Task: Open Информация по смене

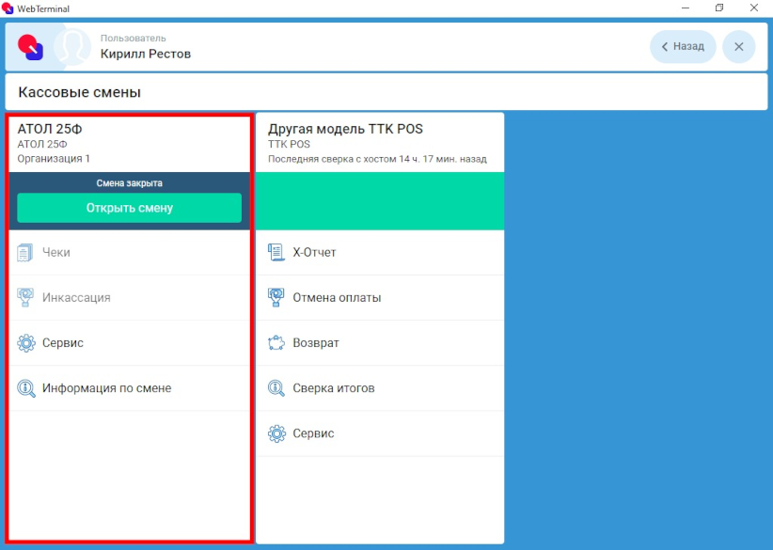Action: [x=129, y=388]
